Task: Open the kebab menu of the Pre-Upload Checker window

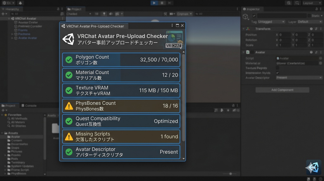Action: tap(172, 25)
